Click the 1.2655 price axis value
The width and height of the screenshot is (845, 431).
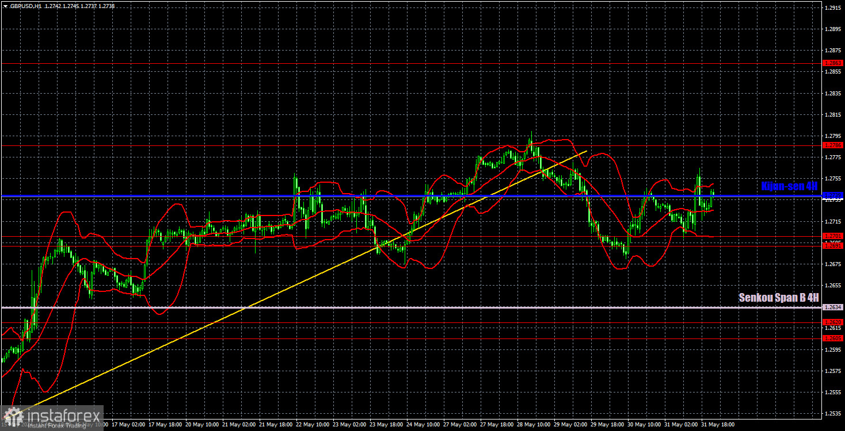[x=833, y=286]
